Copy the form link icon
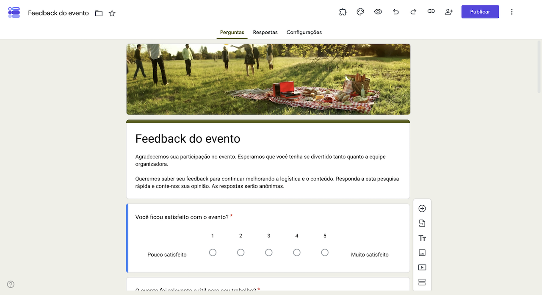Screen dimensions: 542x295 431,12
